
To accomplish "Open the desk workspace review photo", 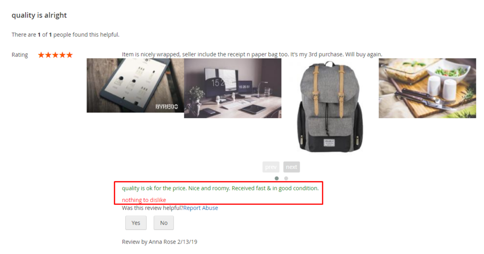I will point(233,88).
